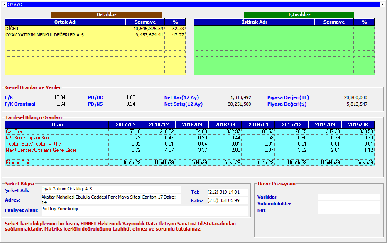Click the x icon at the title bar's right end
Viewport: 387px width, 243px height.
(x=383, y=5)
